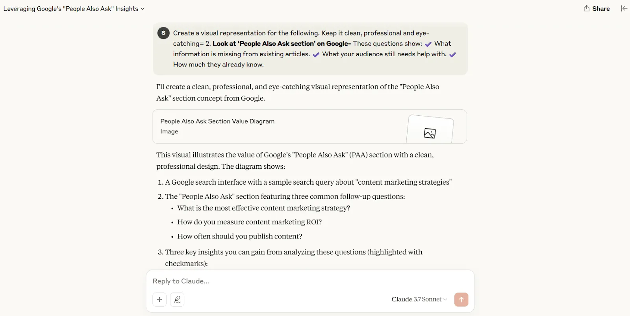Open the Claude 3.7 Sonnet model selector
This screenshot has height=316, width=630.
419,299
